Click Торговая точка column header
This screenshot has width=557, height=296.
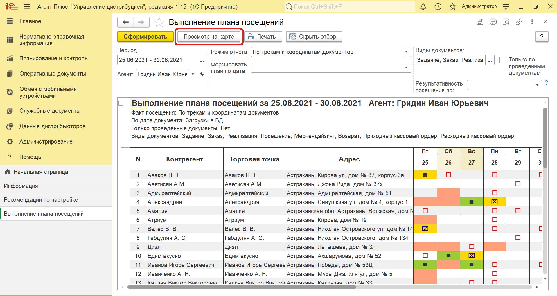(x=254, y=159)
